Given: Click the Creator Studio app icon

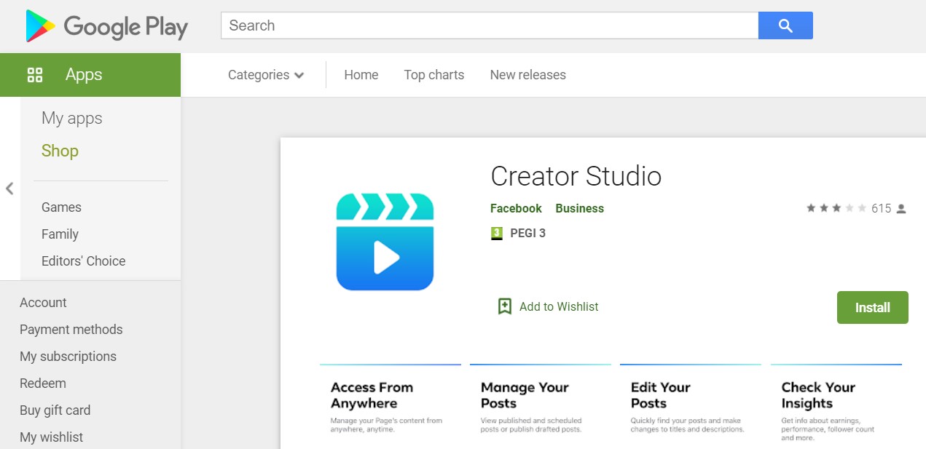Looking at the screenshot, I should [x=385, y=242].
